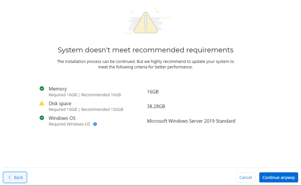
Task: Click the yellow Disk space warning icon
Action: pyautogui.click(x=42, y=103)
